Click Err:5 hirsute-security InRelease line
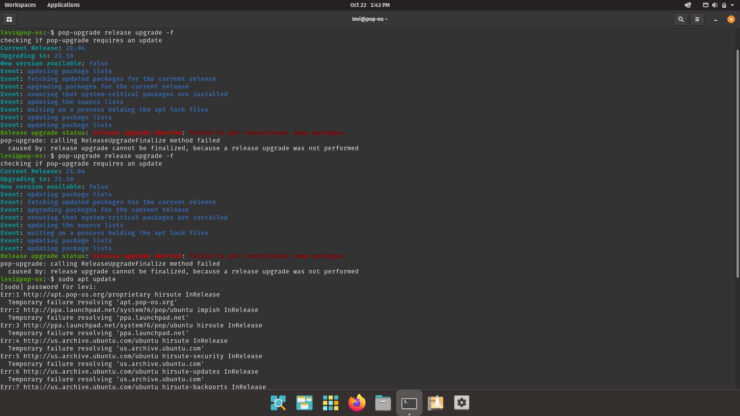Viewport: 740px width, 416px height. click(x=131, y=356)
